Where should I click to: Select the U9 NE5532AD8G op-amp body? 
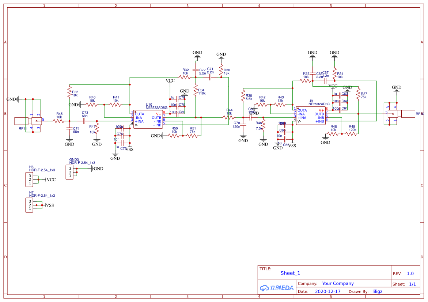pyautogui.click(x=311, y=116)
